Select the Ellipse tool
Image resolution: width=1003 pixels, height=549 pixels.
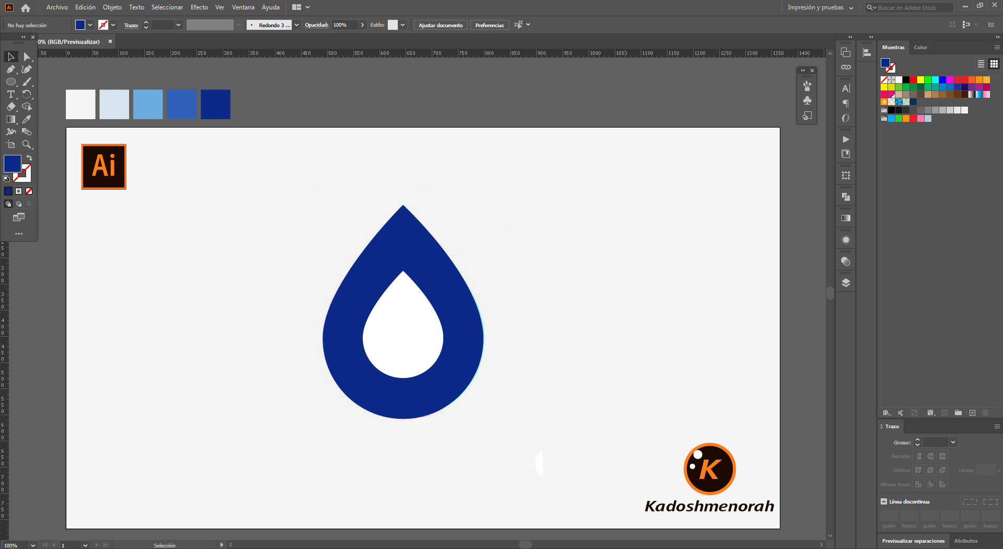tap(11, 82)
